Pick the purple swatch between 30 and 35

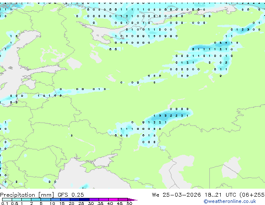94,200
